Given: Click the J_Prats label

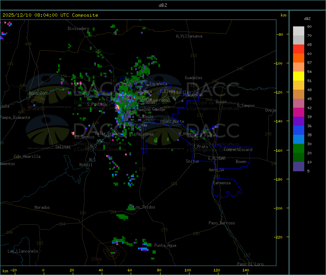Looking at the screenshot, I should coord(200,147).
